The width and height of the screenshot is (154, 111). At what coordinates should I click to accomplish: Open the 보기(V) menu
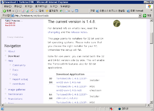point(29,6)
